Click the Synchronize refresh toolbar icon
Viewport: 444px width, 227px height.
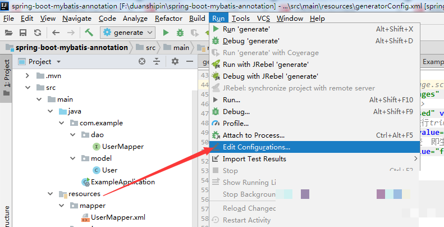[x=38, y=33]
